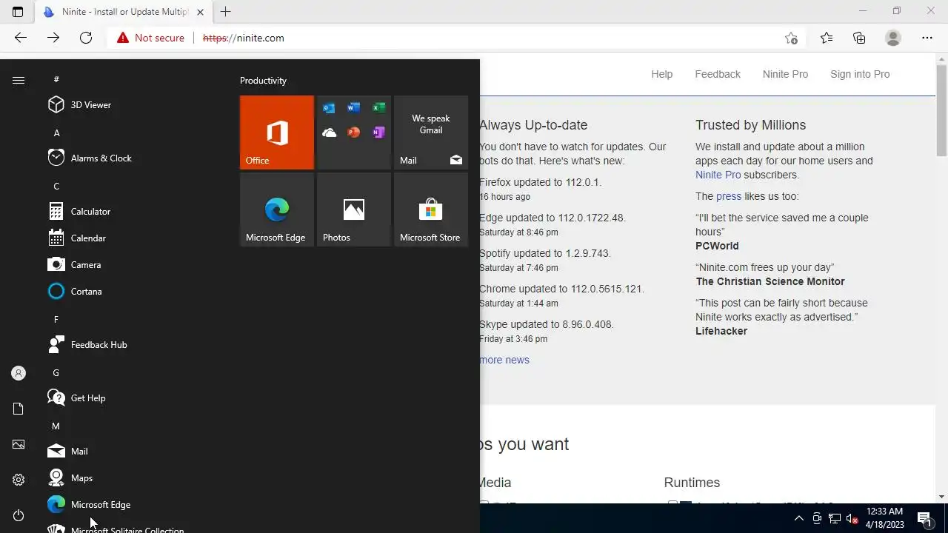
Task: Open the taskbar clock and date
Action: (884, 517)
